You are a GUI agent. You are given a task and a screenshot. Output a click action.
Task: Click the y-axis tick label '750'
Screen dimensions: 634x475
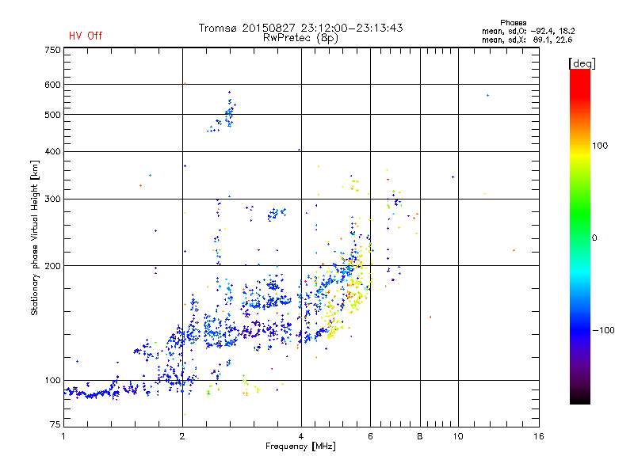point(52,51)
